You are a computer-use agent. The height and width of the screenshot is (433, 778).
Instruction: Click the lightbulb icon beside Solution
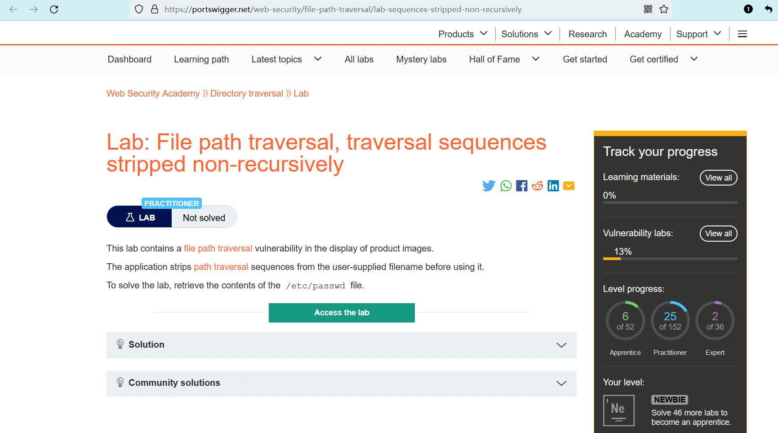[x=120, y=345]
